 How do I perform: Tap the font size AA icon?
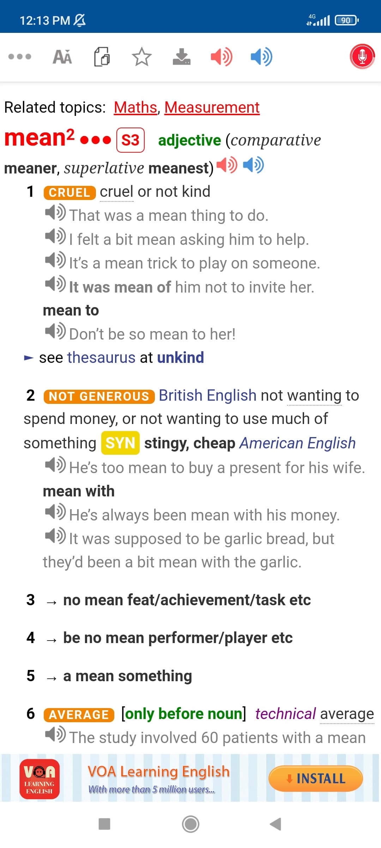pyautogui.click(x=62, y=57)
